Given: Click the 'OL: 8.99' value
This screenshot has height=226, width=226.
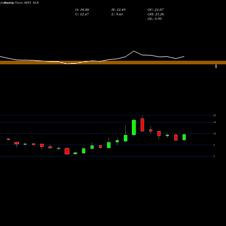Looking at the screenshot, I should pyautogui.click(x=155, y=19).
